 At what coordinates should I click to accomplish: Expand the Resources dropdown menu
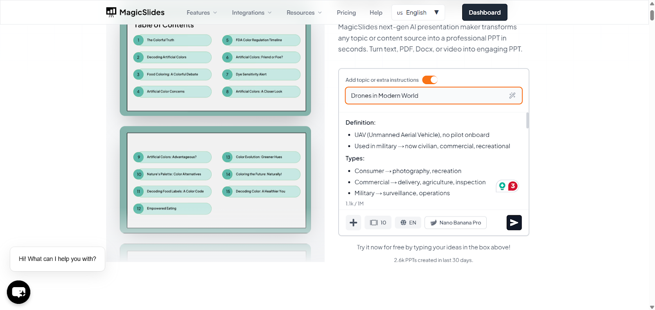304,13
